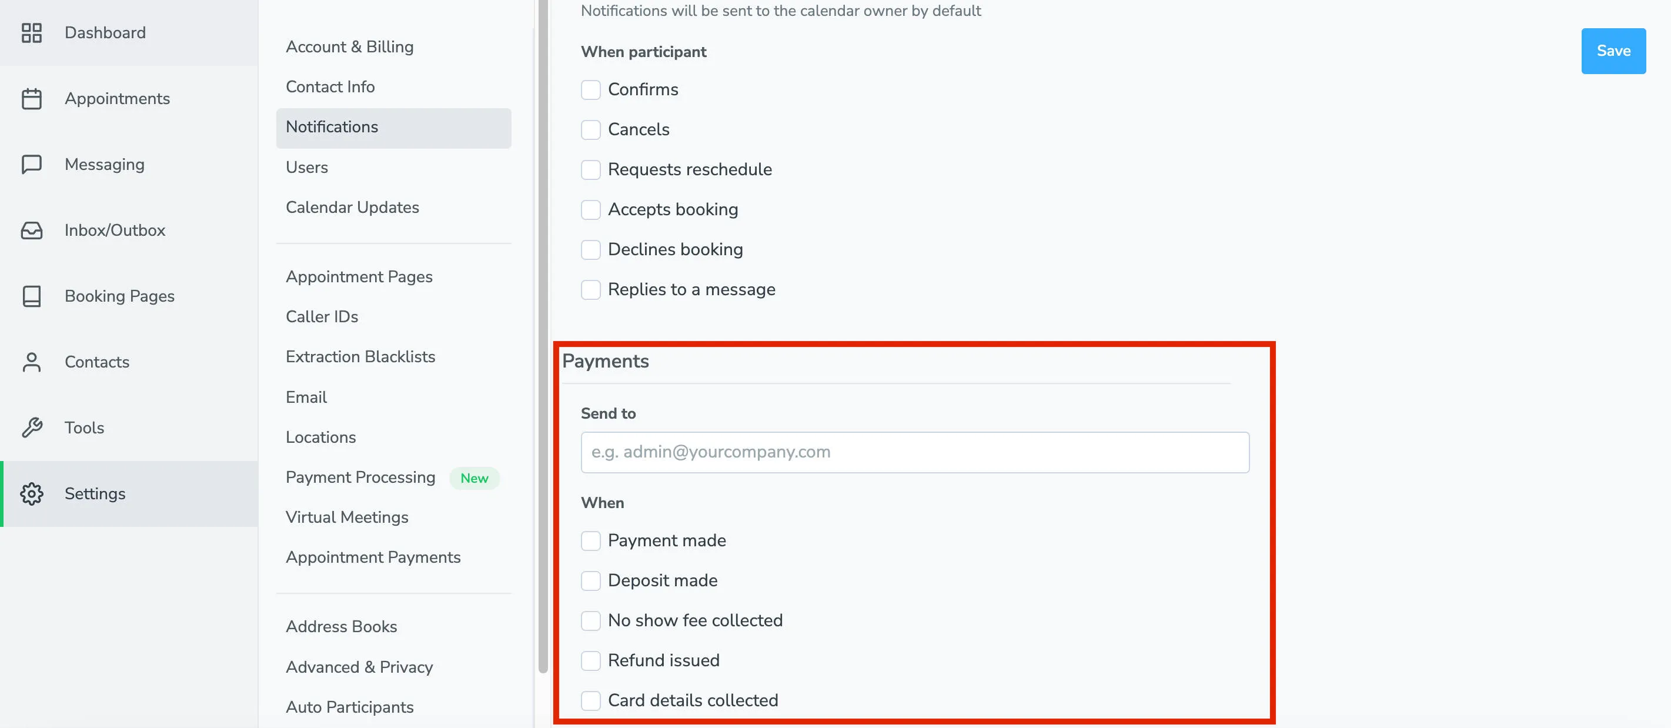Select the Booking Pages icon
Image resolution: width=1671 pixels, height=728 pixels.
pyautogui.click(x=31, y=296)
